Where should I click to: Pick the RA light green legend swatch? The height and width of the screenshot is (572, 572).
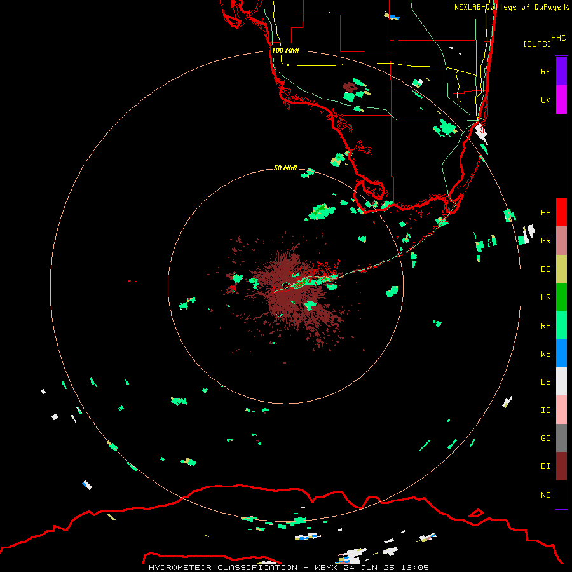(561, 325)
